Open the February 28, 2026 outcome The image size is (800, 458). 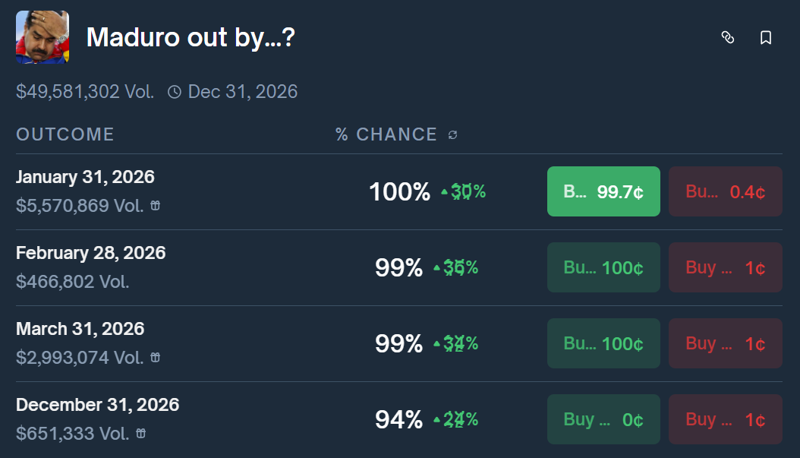pyautogui.click(x=90, y=253)
